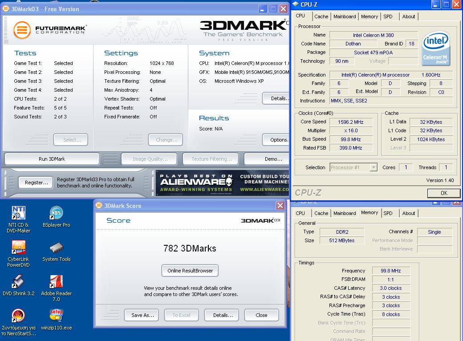
Task: Click Run 3DMark button
Action: click(52, 159)
